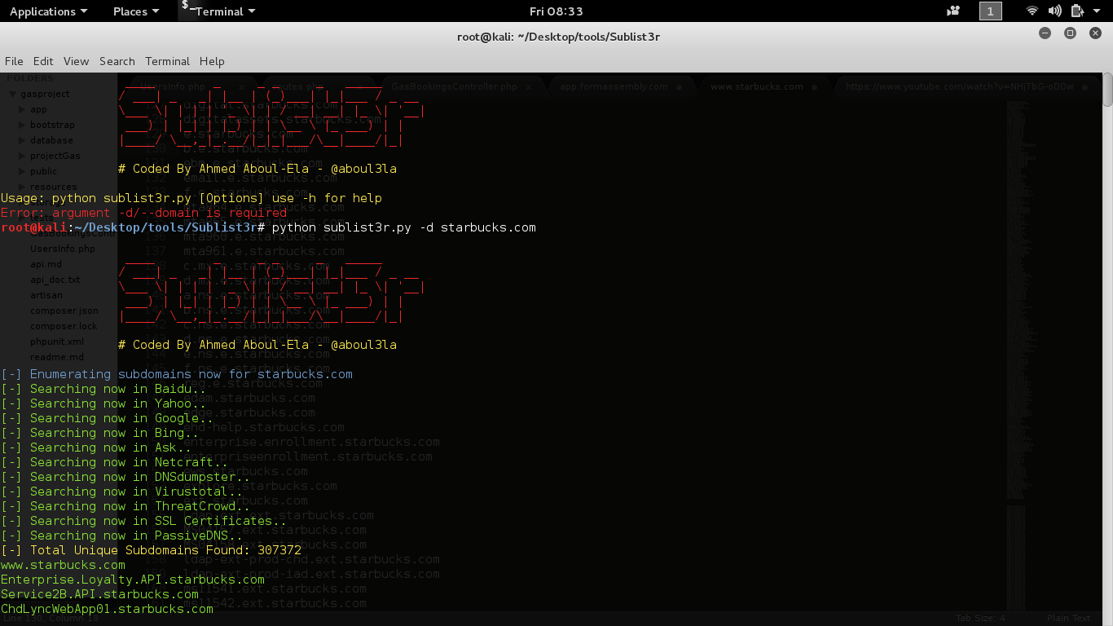
Task: Click the Enterprise.Loyalty.API.starbucks.com result
Action: coord(133,580)
